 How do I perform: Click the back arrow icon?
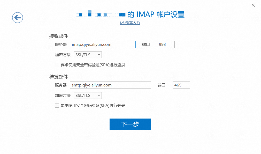tap(18, 18)
